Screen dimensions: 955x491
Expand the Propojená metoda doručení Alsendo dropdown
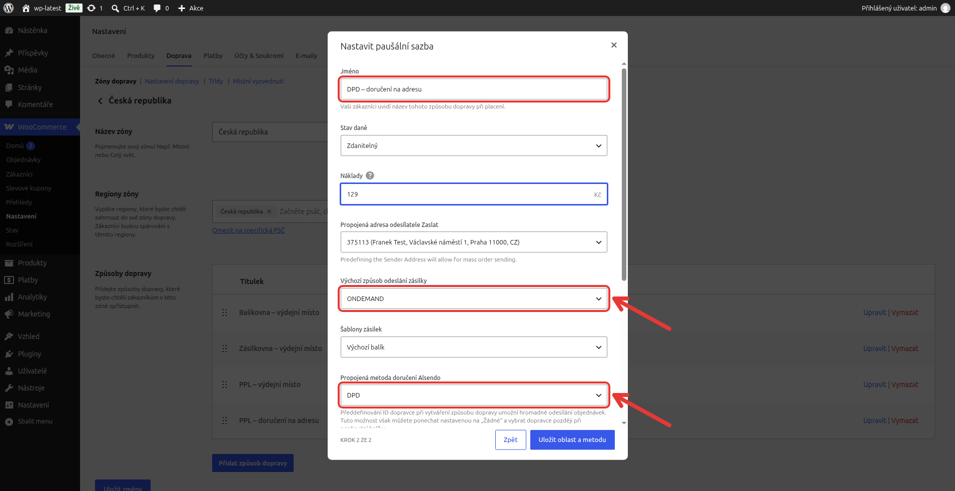[474, 395]
